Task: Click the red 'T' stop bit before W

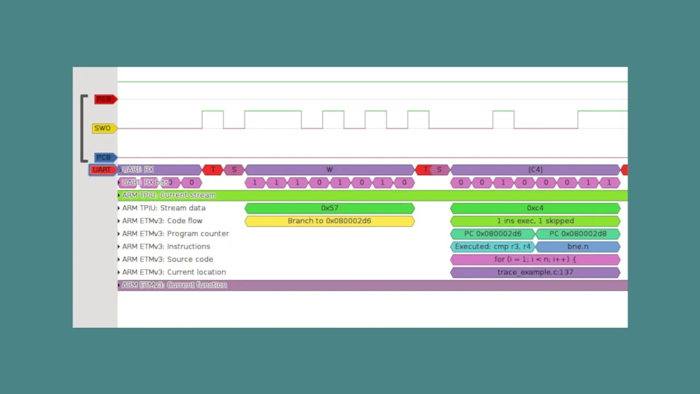Action: pos(213,170)
